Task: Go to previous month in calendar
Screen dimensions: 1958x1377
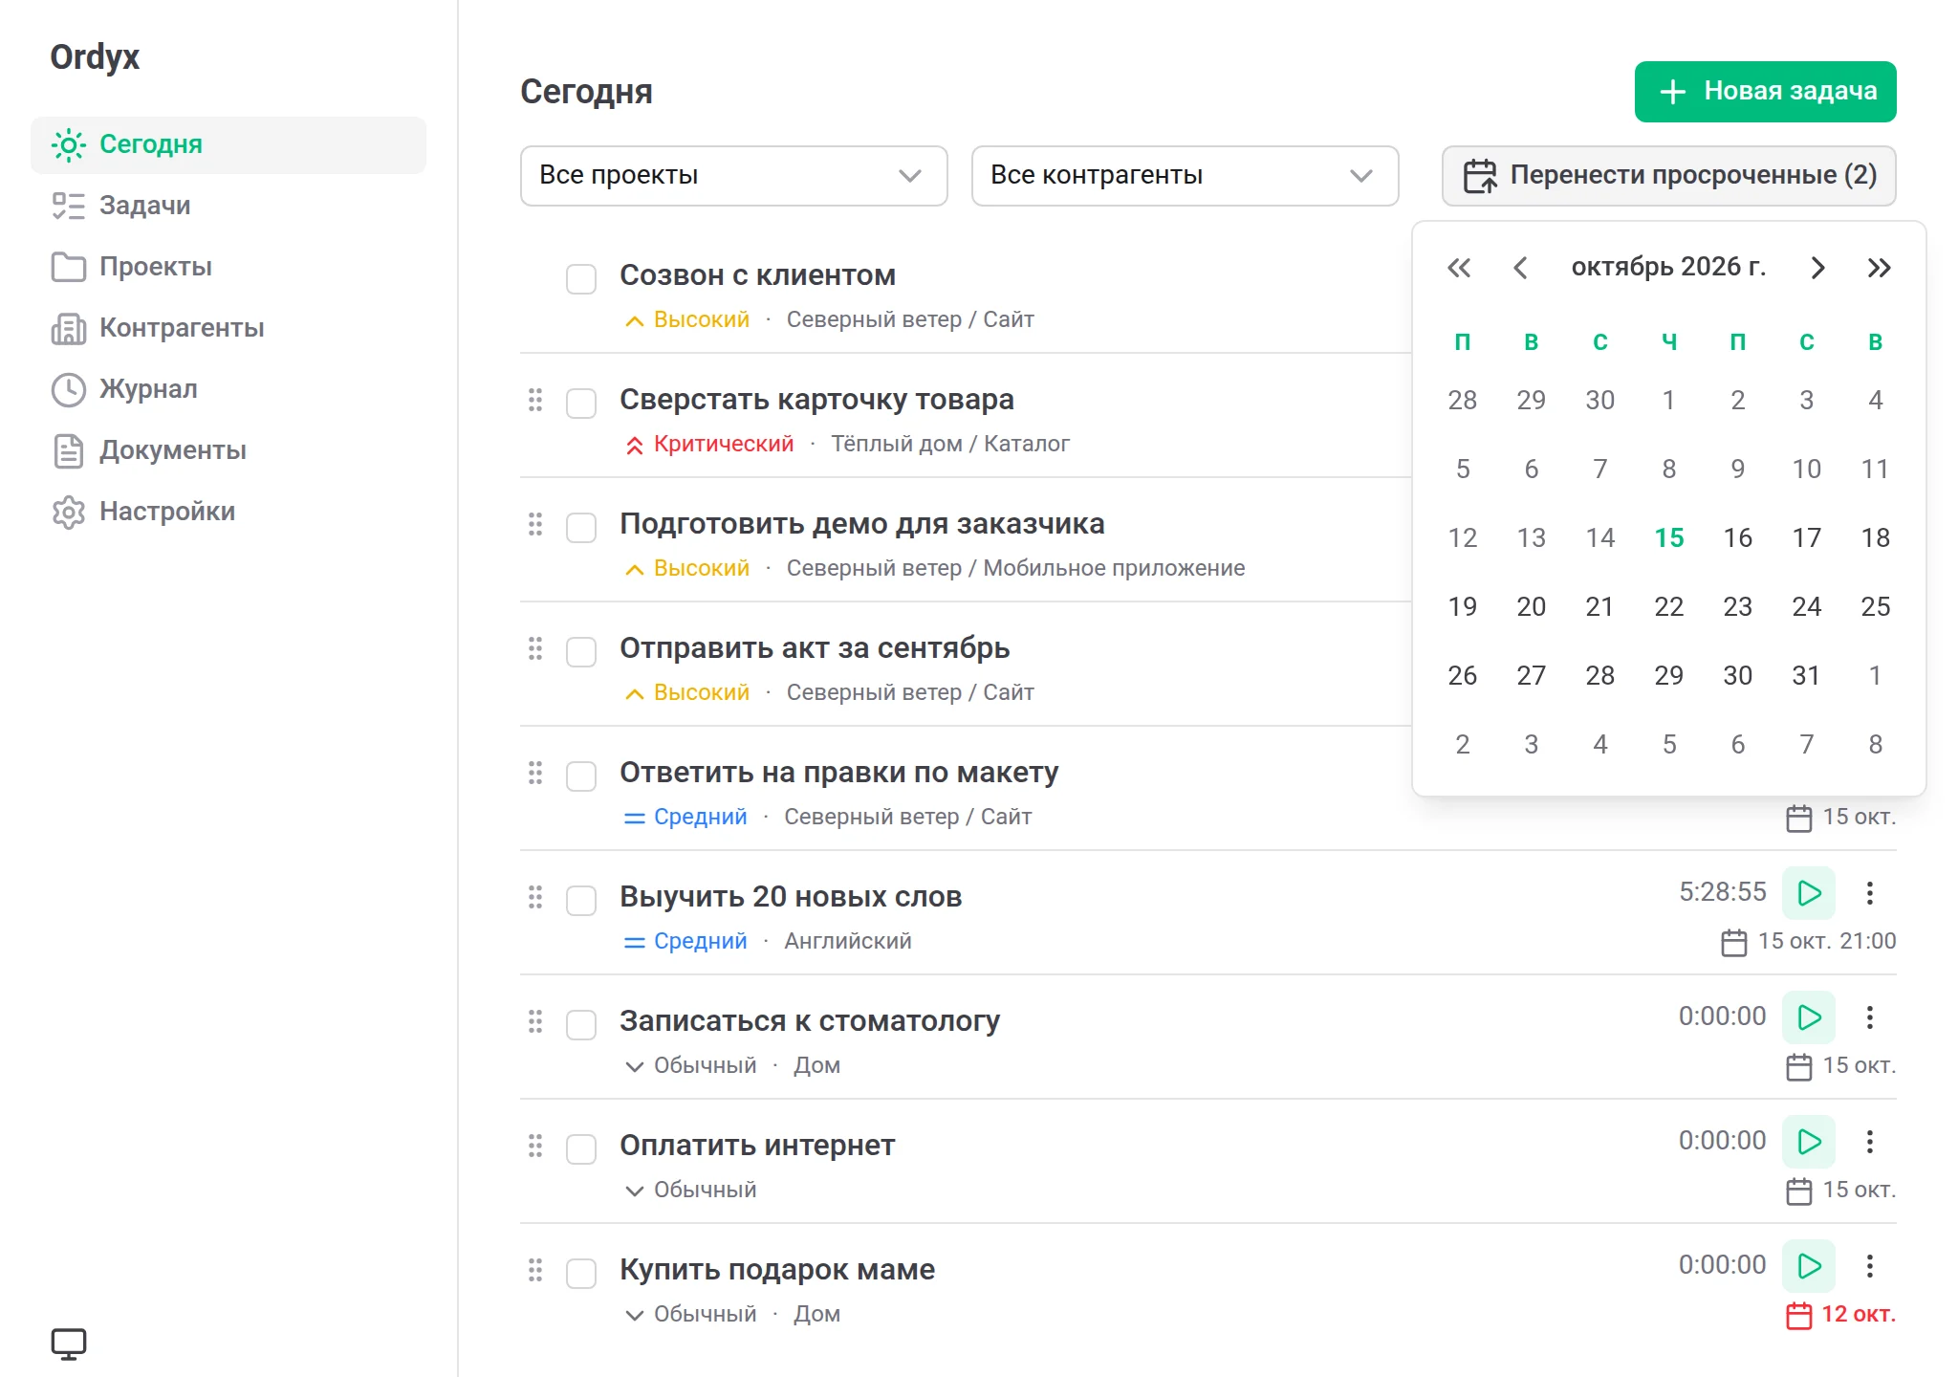Action: click(x=1520, y=268)
